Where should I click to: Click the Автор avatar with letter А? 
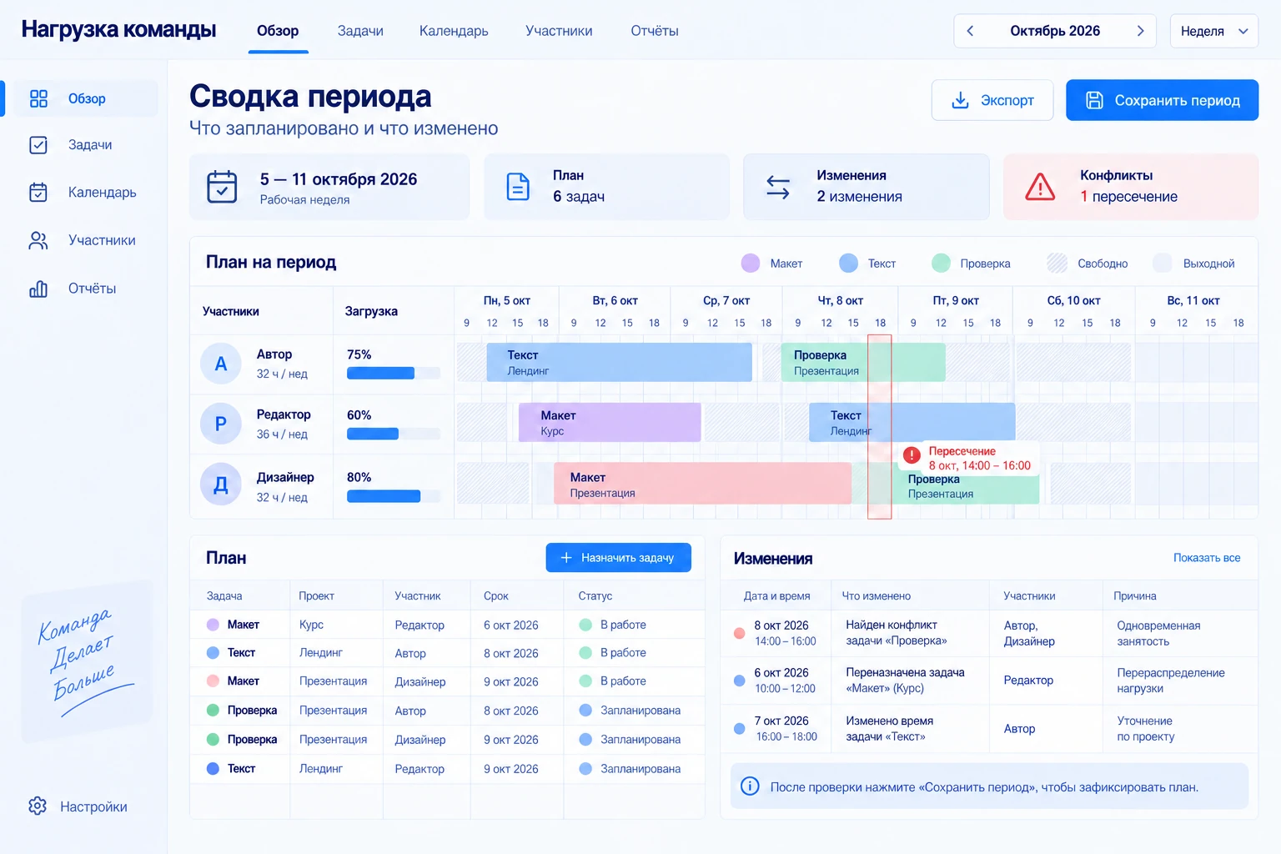click(221, 364)
